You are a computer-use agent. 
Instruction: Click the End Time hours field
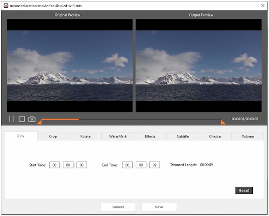127,165
